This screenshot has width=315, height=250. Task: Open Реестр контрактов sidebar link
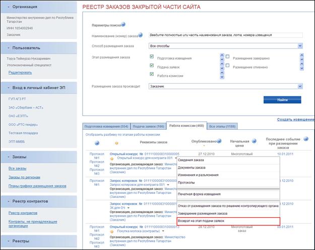point(23,213)
